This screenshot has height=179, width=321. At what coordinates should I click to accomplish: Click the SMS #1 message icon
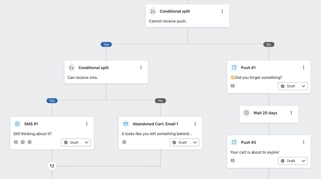[x=17, y=124]
